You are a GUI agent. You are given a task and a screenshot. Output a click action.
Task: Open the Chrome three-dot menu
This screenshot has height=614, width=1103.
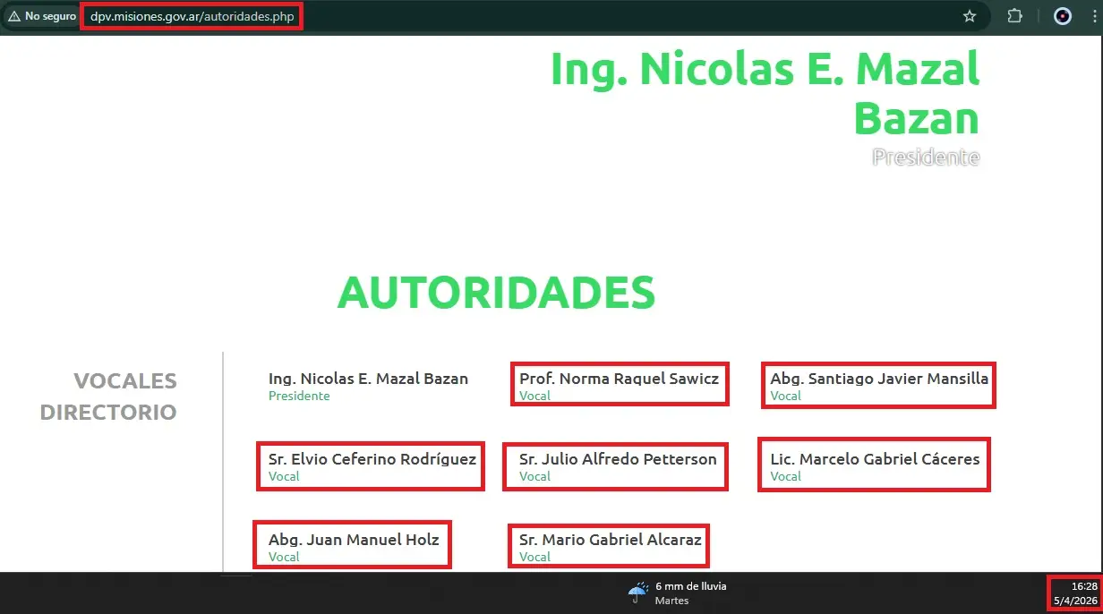click(1093, 16)
